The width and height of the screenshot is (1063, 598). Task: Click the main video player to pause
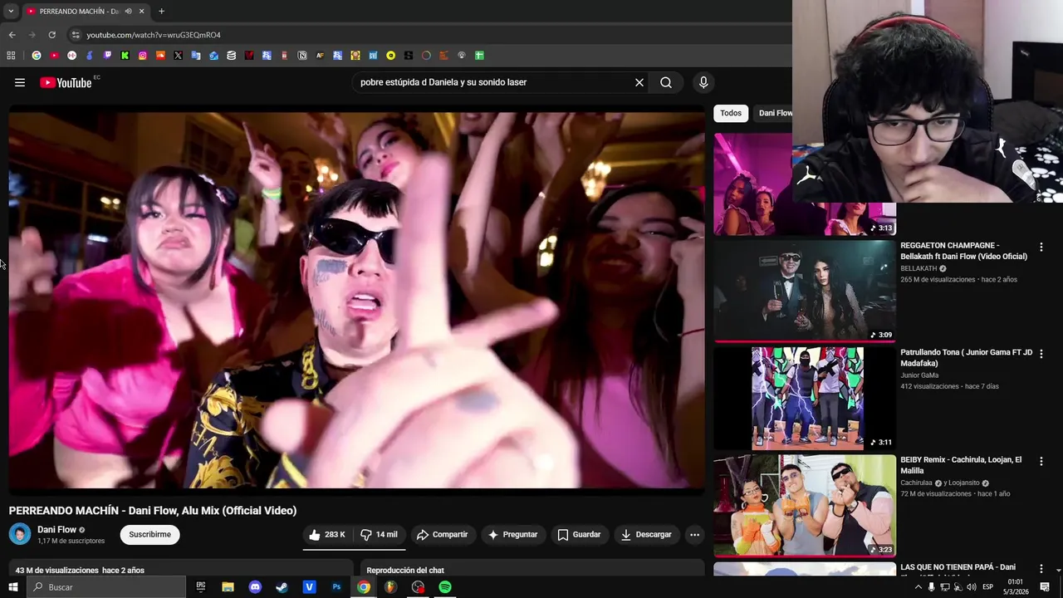(356, 299)
